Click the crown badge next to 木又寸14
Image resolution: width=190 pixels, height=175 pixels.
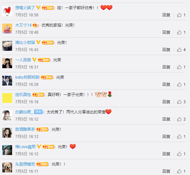point(35,25)
